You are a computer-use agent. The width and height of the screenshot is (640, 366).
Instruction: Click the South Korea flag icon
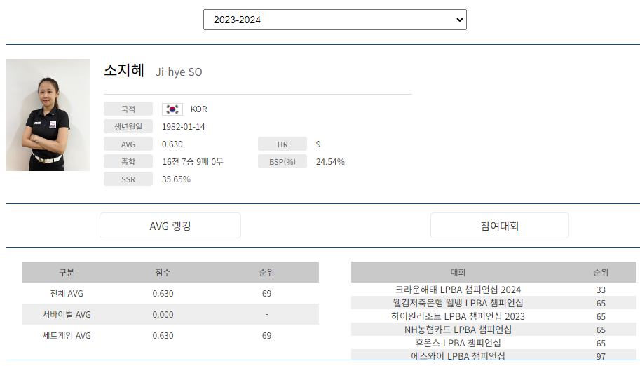coord(172,109)
